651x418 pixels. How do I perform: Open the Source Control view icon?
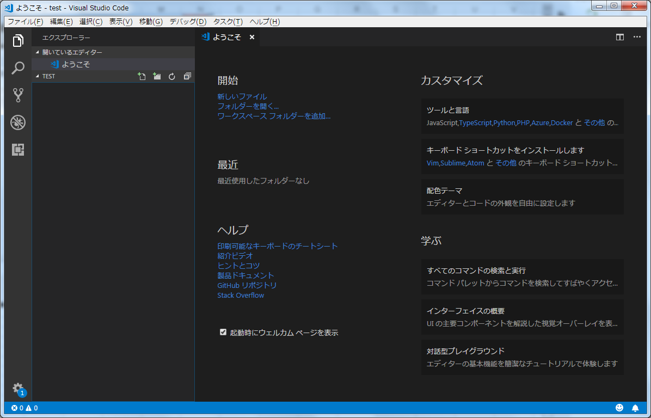[18, 95]
